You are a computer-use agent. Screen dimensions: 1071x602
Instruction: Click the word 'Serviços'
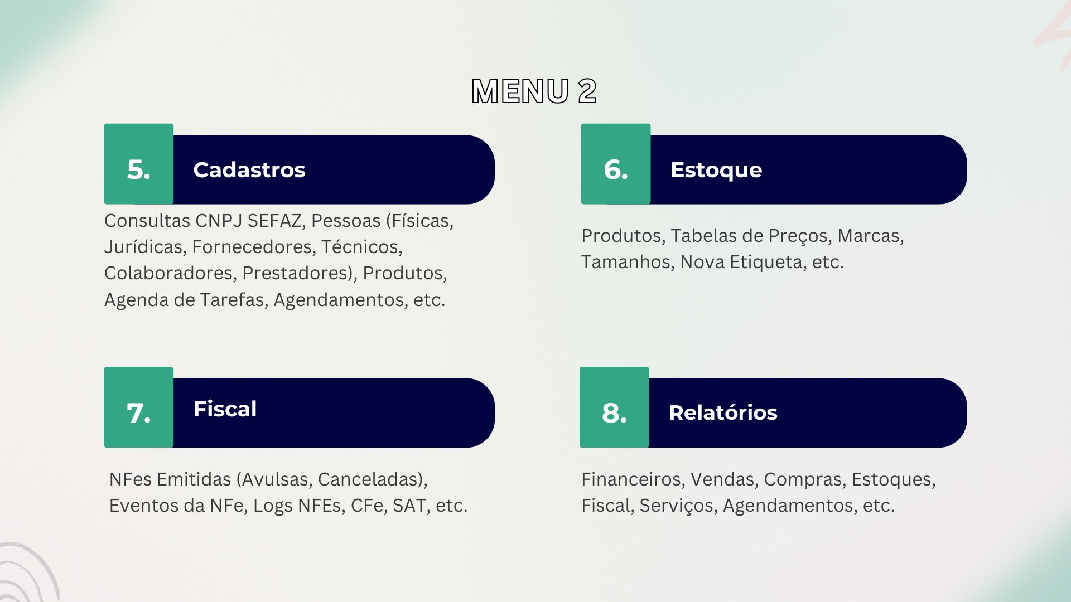click(x=676, y=506)
